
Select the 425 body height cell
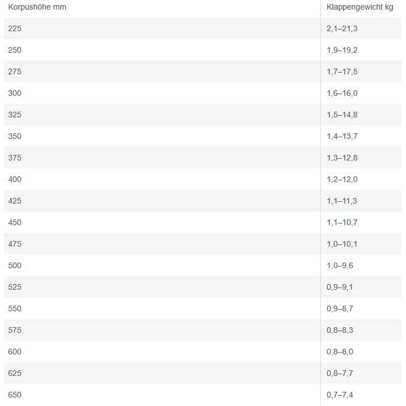(15, 201)
